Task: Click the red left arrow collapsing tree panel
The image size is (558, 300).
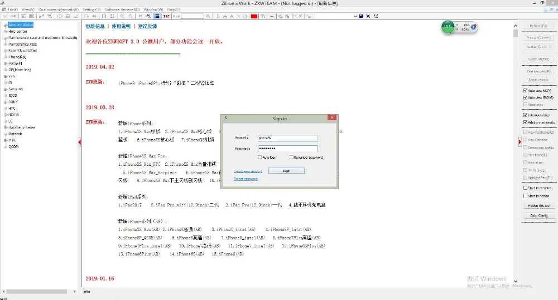Action: (79, 142)
